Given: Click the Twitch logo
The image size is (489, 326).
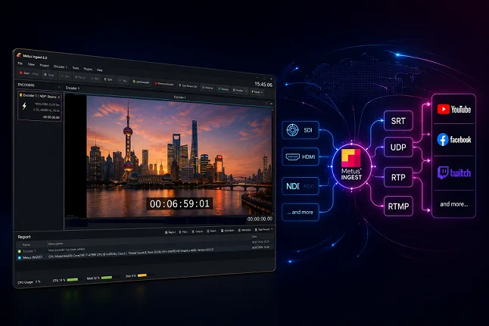Looking at the screenshot, I should point(454,172).
